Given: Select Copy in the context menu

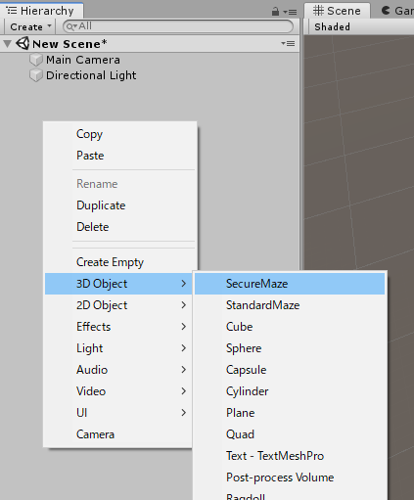Looking at the screenshot, I should point(120,134).
